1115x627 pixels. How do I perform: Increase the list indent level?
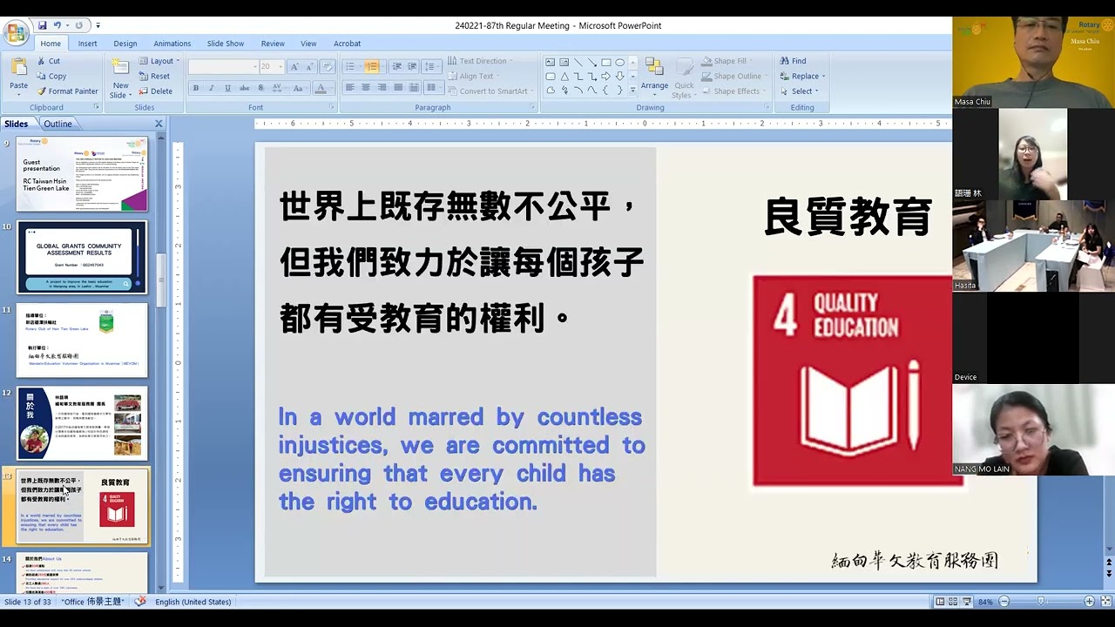(x=411, y=66)
